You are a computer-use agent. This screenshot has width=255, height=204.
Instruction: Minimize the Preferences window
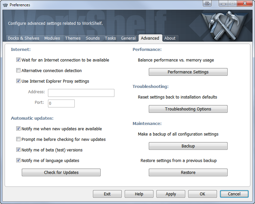[x=224, y=4]
